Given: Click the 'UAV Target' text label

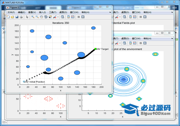Looking at the screenshot, I should coord(102,49).
